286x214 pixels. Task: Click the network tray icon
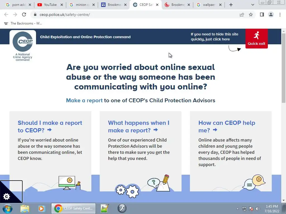pos(244,209)
